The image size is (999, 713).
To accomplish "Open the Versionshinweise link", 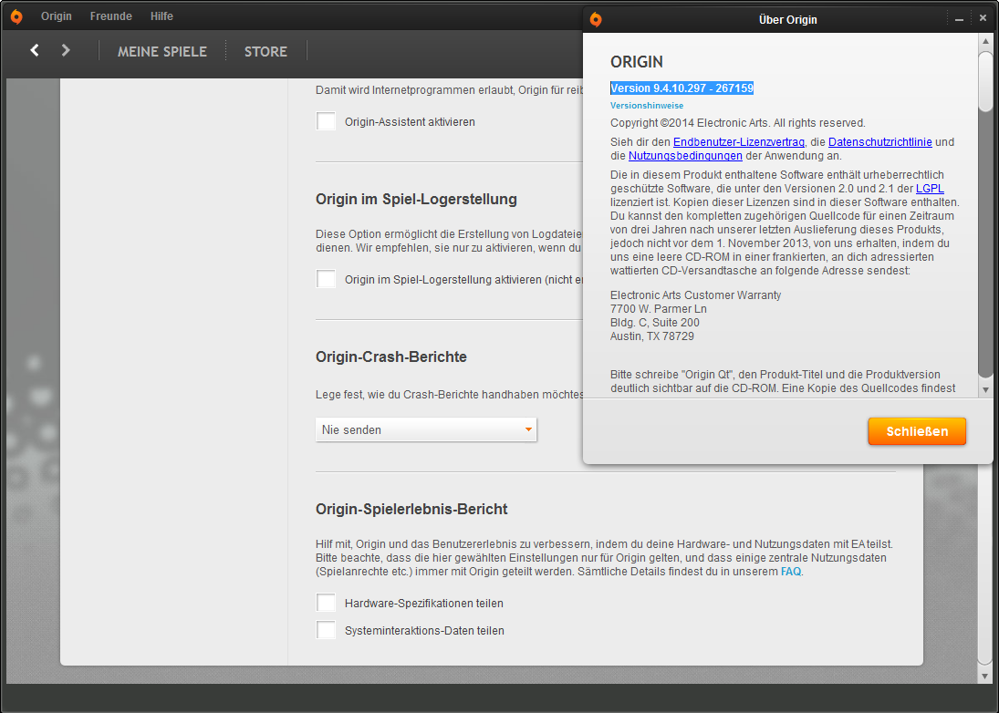I will 647,106.
